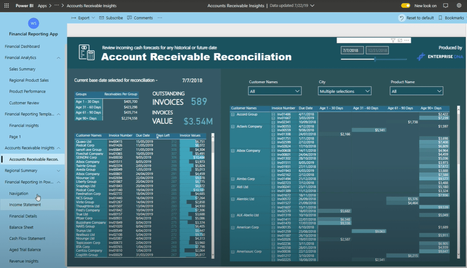Open the Product Performance page

28,92
